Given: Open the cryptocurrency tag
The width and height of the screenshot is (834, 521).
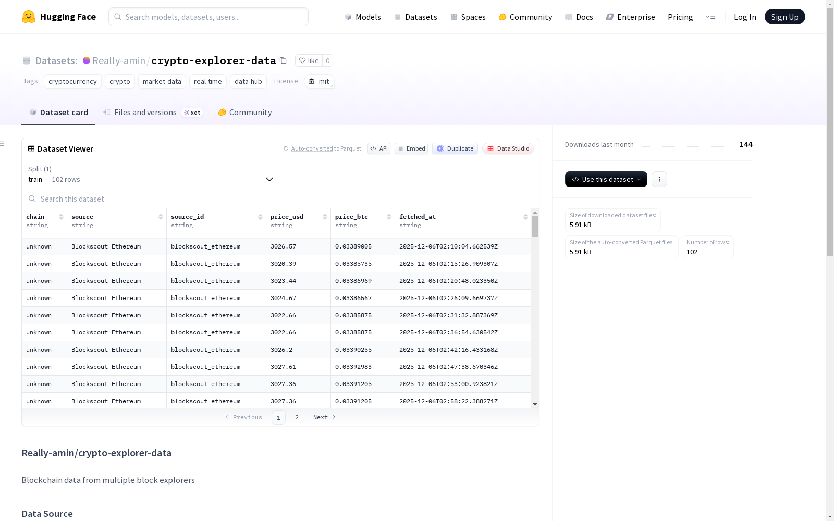Looking at the screenshot, I should tap(72, 81).
